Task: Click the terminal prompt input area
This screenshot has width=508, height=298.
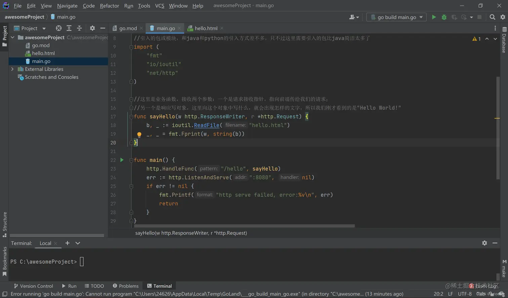Action: tap(82, 261)
